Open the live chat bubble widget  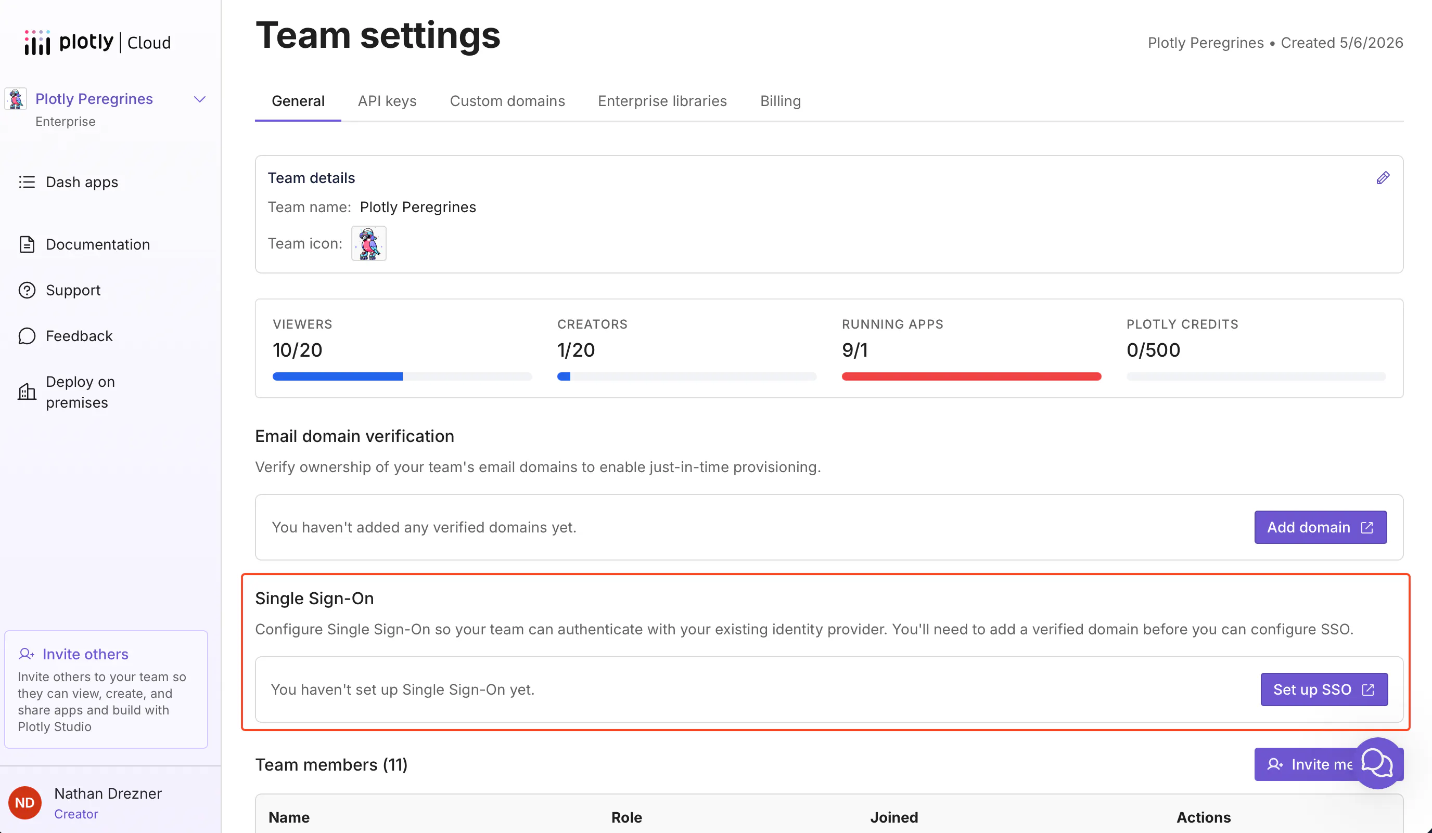point(1377,763)
